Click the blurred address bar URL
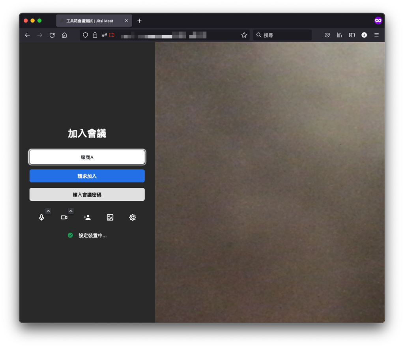404x348 pixels. [x=164, y=35]
